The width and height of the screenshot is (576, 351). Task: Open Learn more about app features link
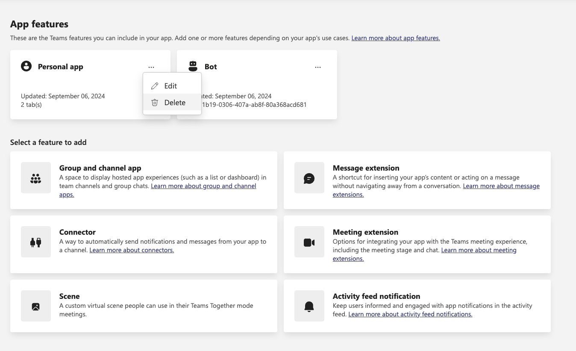click(x=396, y=38)
